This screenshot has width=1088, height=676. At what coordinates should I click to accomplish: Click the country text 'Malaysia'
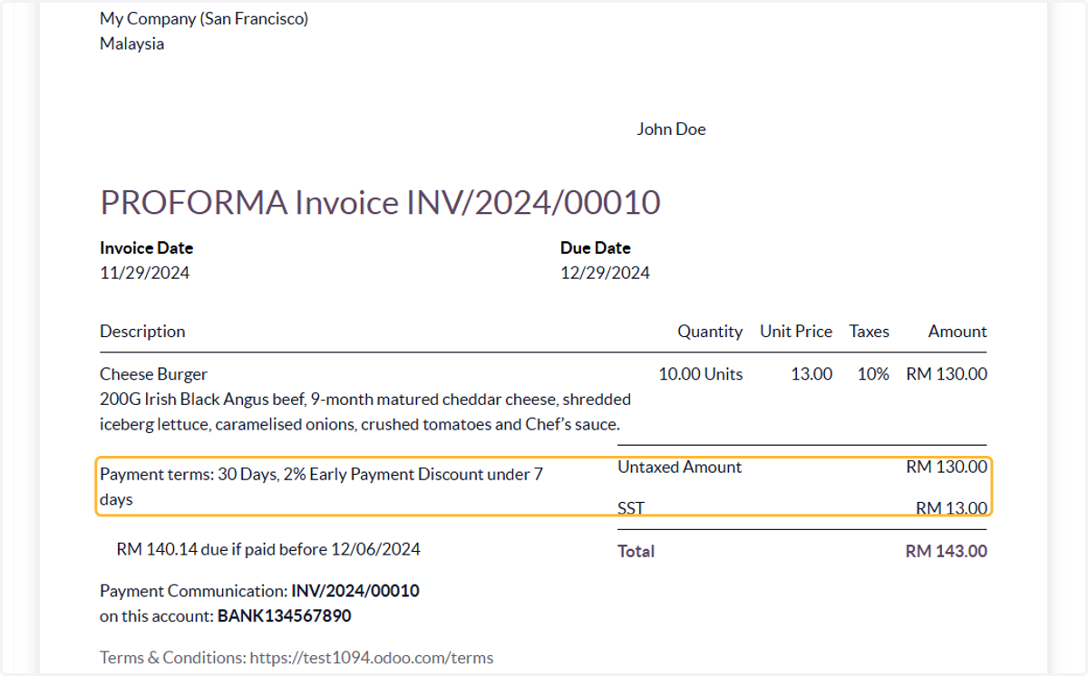[x=132, y=43]
